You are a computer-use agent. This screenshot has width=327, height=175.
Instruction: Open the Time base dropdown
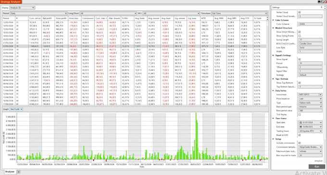(239, 13)
